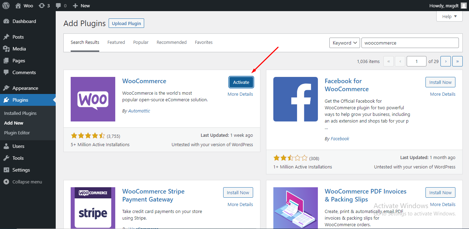
Task: Click the Stripe plugin thumbnail
Action: pyautogui.click(x=93, y=208)
